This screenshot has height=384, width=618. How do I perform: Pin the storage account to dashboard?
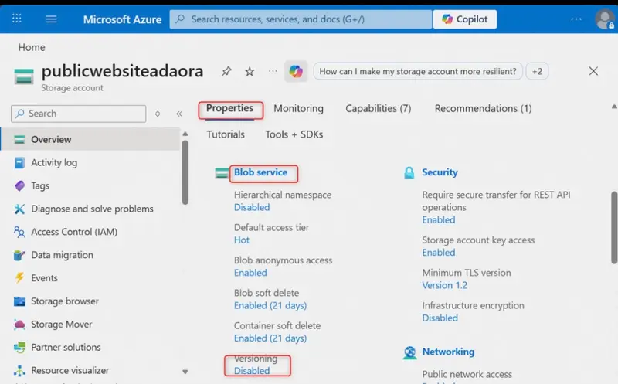(226, 71)
